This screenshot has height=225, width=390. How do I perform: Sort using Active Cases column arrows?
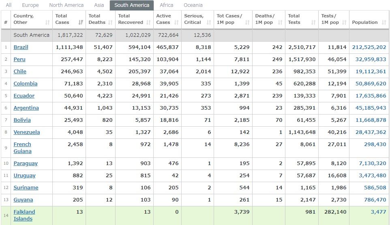tap(176, 22)
